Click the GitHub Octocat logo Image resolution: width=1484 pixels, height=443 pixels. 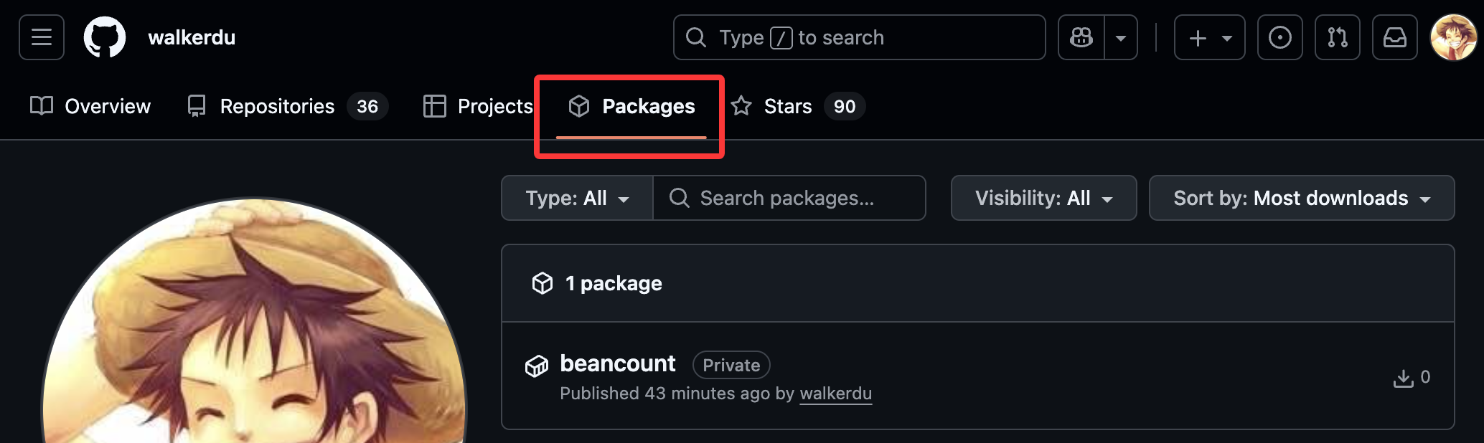tap(105, 37)
